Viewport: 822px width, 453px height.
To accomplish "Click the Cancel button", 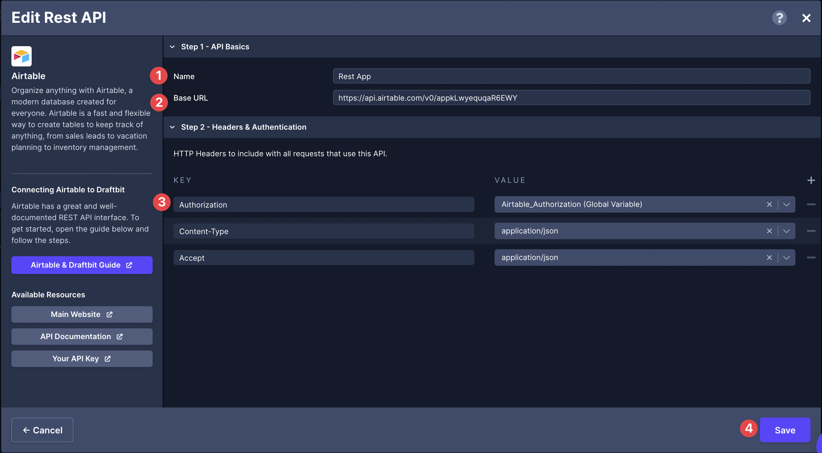I will [x=42, y=430].
